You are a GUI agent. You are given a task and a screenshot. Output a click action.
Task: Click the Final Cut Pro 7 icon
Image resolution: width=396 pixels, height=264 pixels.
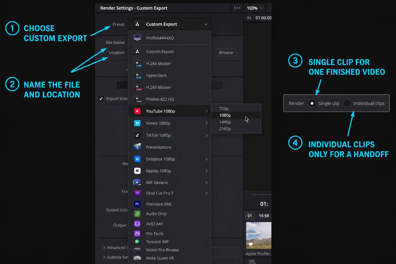pyautogui.click(x=137, y=193)
